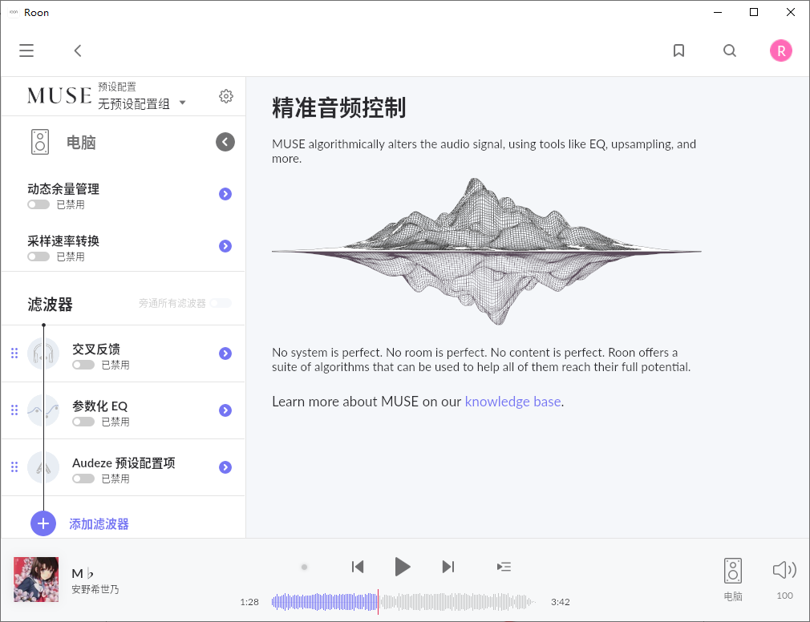Expand the 无预设配置组 preset dropdown
This screenshot has width=810, height=622.
(x=141, y=103)
